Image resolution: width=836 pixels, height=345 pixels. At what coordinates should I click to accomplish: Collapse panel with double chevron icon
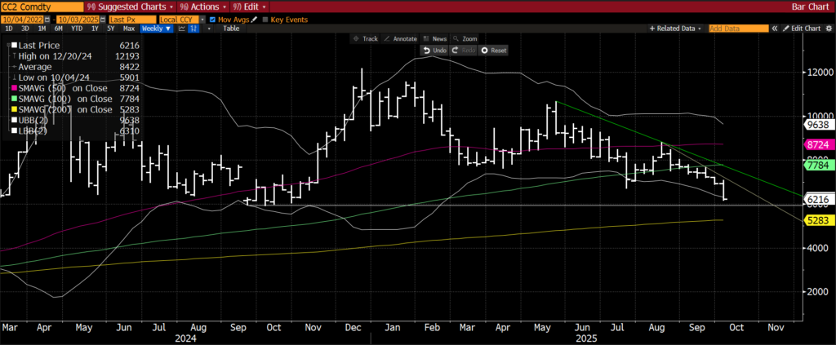pos(774,28)
